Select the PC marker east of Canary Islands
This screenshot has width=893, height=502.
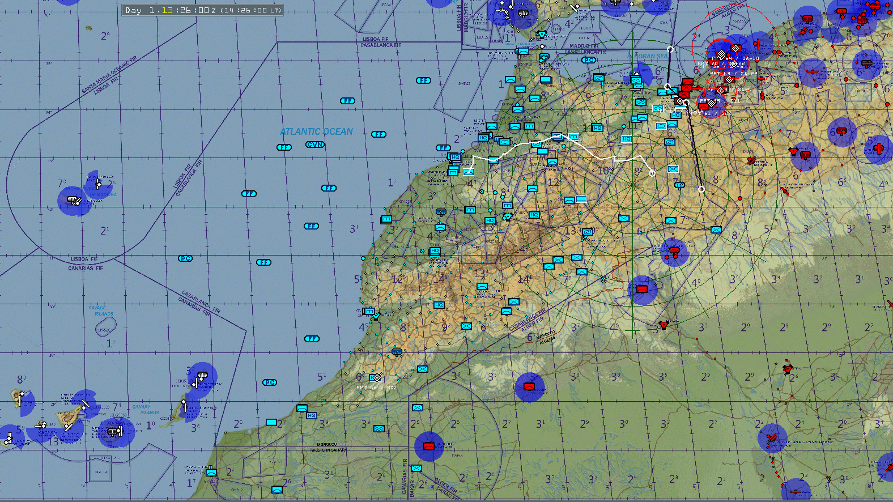[270, 382]
